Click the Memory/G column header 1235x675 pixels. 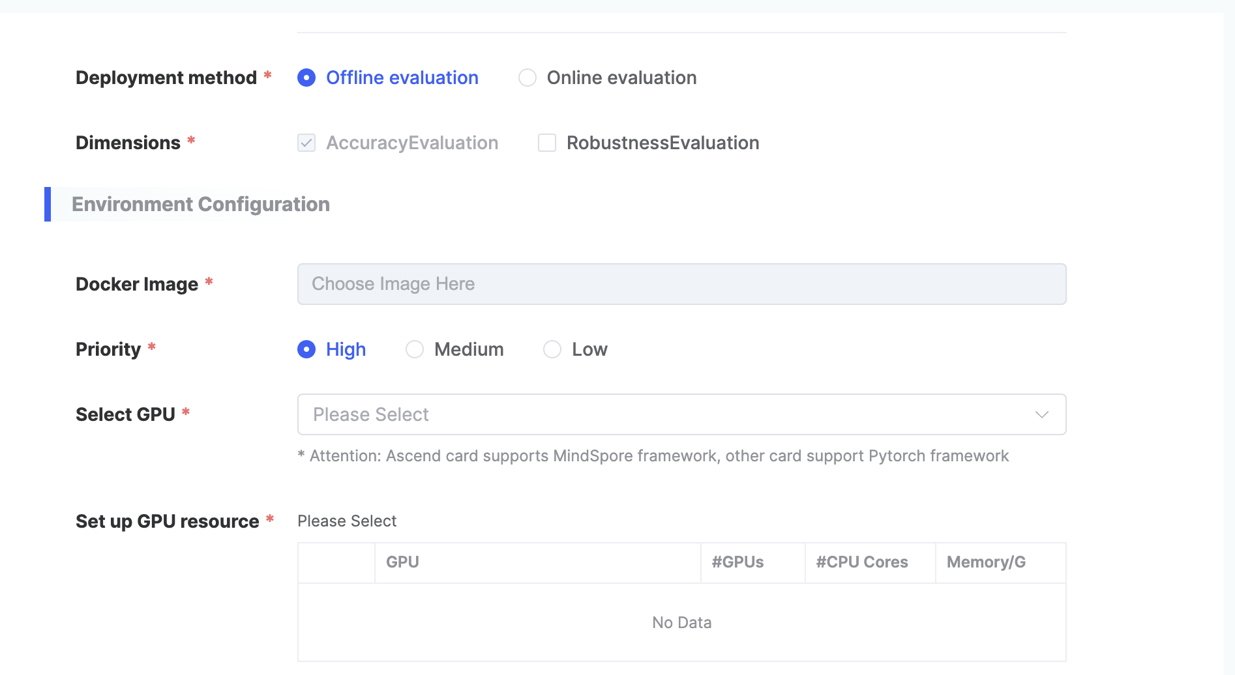[x=986, y=562]
